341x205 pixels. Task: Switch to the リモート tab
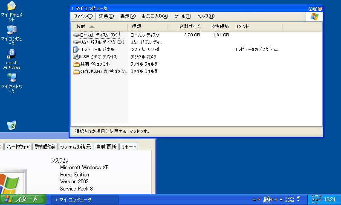(129, 146)
